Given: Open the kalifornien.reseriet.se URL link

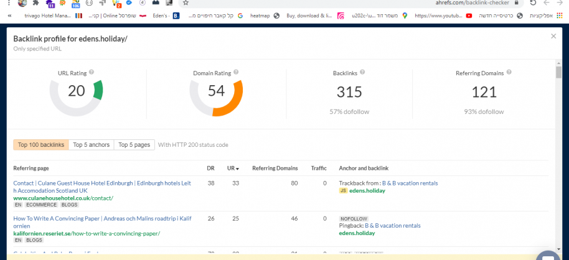Looking at the screenshot, I should [87, 233].
